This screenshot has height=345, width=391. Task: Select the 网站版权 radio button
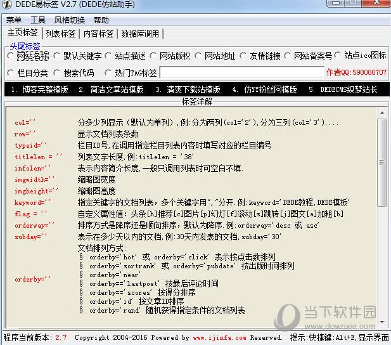coord(170,56)
